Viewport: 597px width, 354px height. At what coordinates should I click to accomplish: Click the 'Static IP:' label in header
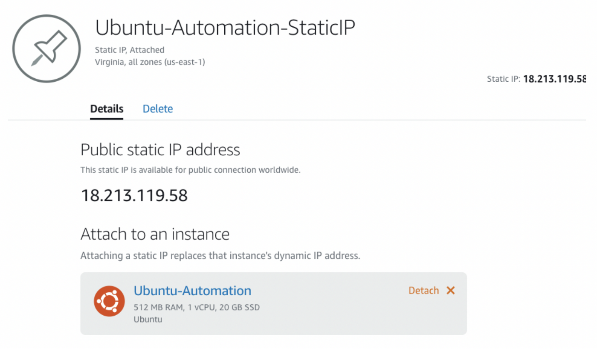pyautogui.click(x=503, y=79)
